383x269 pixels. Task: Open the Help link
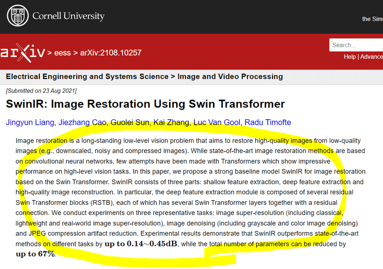349,56
